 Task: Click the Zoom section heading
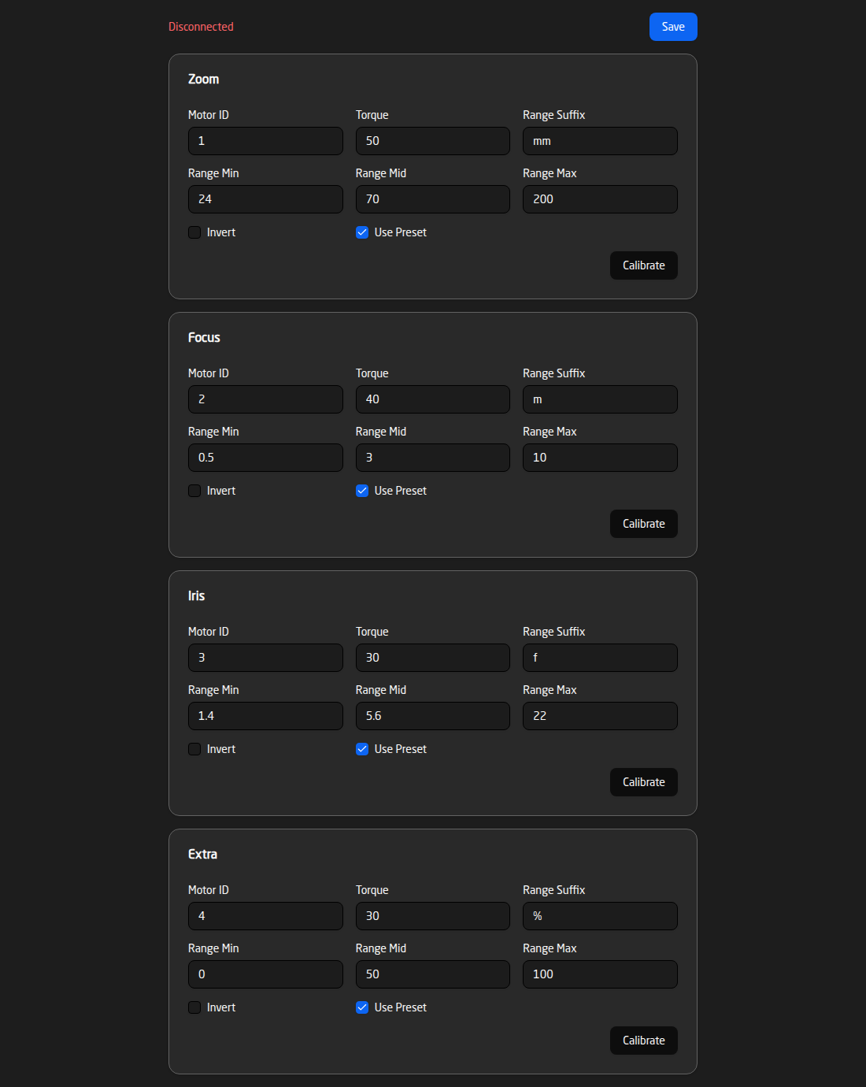[x=203, y=80]
